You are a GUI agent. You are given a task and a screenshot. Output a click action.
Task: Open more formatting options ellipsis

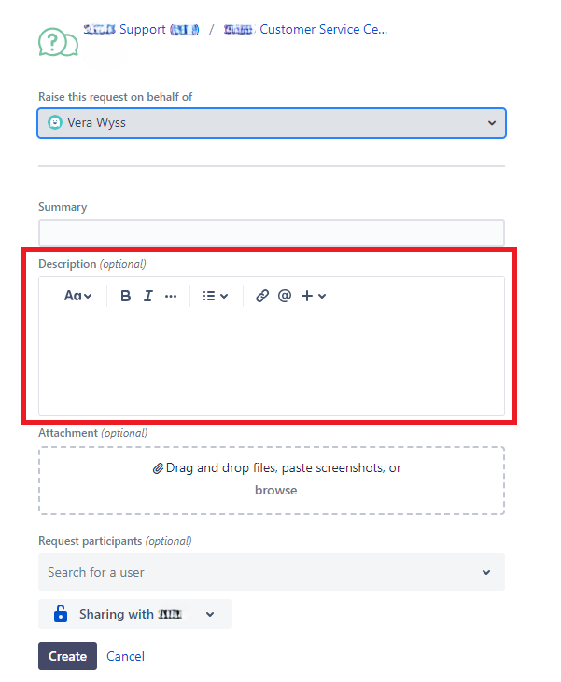[171, 297]
